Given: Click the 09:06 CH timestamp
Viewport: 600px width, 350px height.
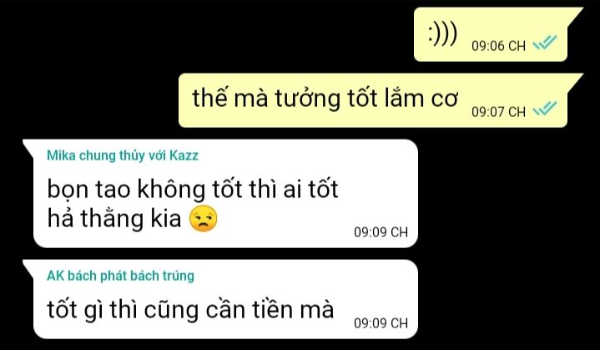Looking at the screenshot, I should pyautogui.click(x=498, y=46).
